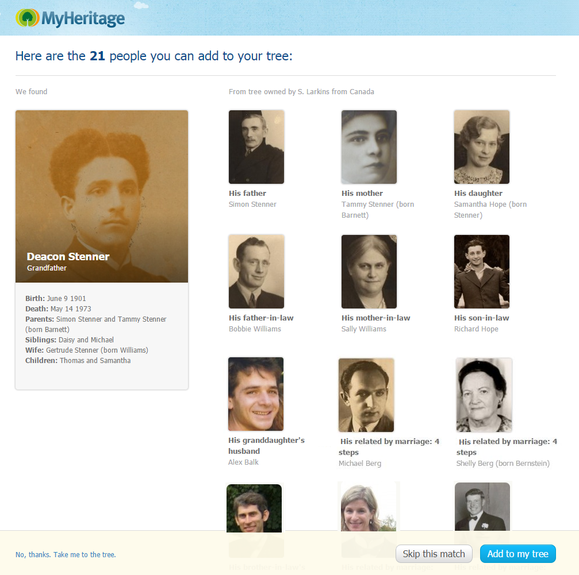
Task: Click the Alex Balk name text
Action: pyautogui.click(x=243, y=462)
